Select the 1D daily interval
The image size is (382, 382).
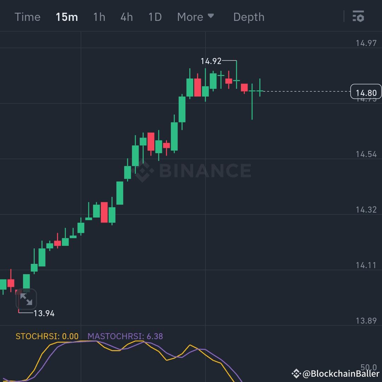pyautogui.click(x=155, y=17)
